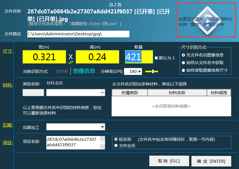Click project name scrollbar down arrow
Viewport: 239px width, 169px height.
coord(103,147)
